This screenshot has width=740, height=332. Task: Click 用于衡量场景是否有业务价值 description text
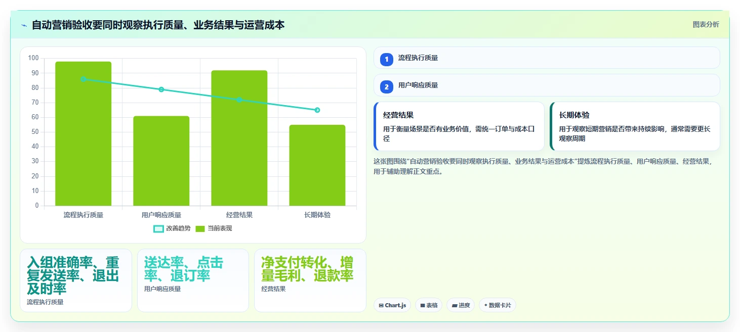point(459,133)
